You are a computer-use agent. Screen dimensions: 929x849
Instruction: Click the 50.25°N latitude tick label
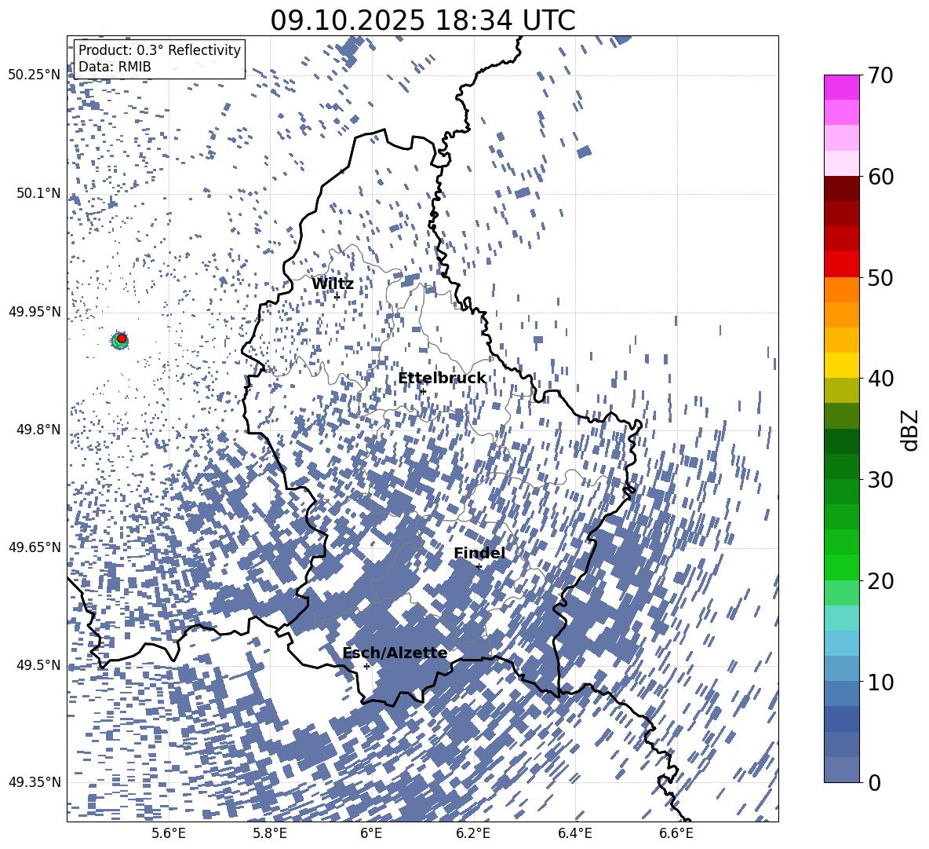click(x=35, y=75)
